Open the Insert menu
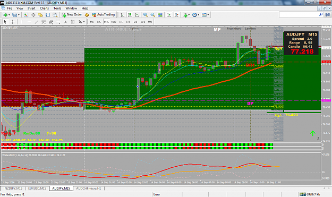The image size is (332, 197). pos(31,8)
